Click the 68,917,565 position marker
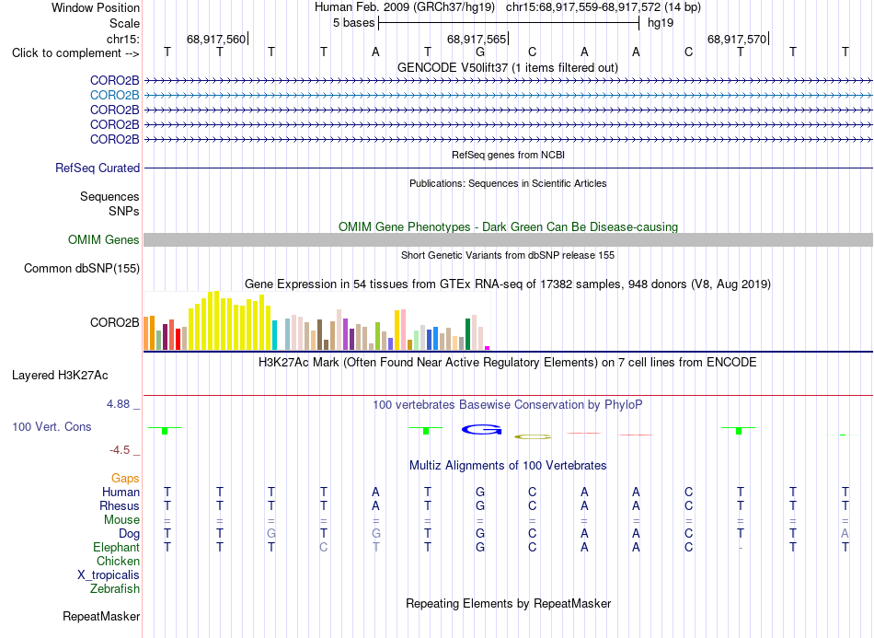Screen dimensions: 874x638 pyautogui.click(x=477, y=39)
